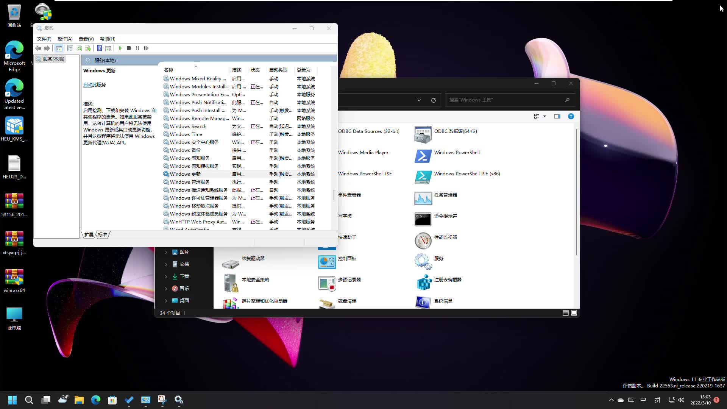Toggle the preview pane in Windows Tools
Image resolution: width=727 pixels, height=409 pixels.
(557, 116)
